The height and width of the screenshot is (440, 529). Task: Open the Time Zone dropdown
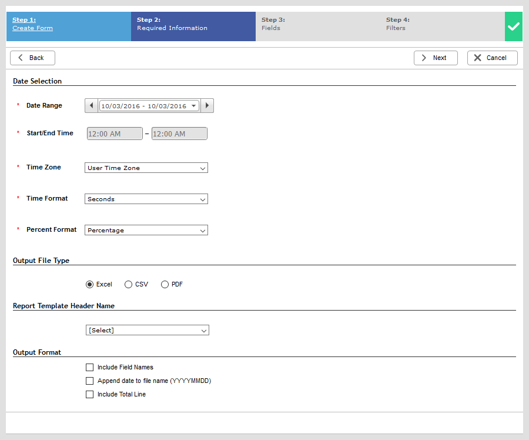click(x=146, y=168)
